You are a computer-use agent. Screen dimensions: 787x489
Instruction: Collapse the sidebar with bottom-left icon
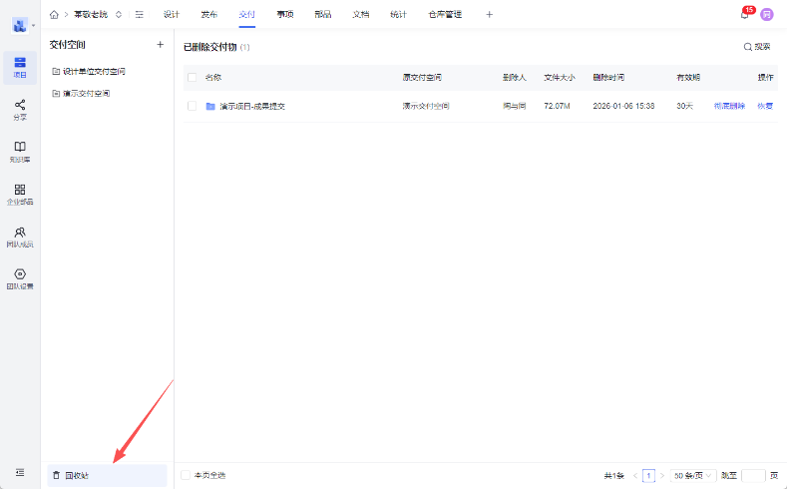pos(20,472)
